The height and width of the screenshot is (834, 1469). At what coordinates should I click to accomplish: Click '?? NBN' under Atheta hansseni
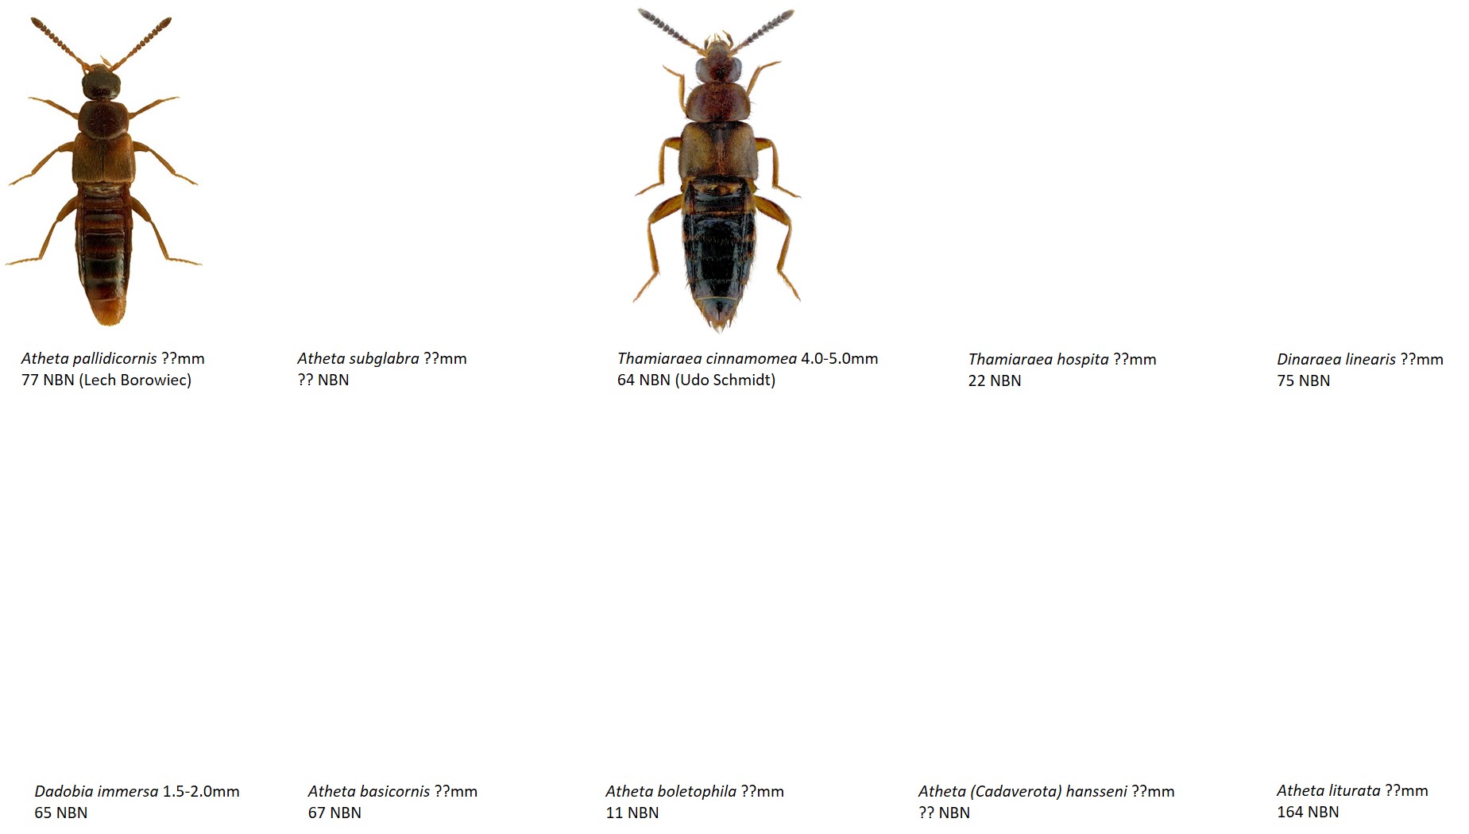point(944,813)
